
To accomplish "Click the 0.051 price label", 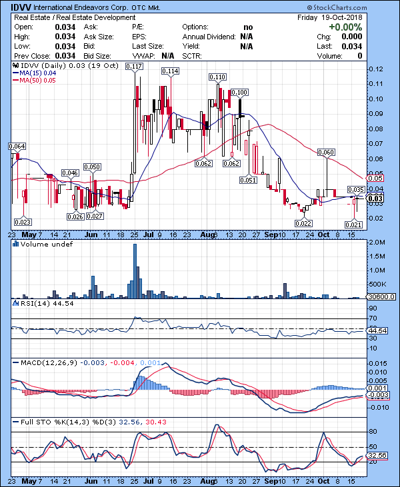I will (248, 180).
